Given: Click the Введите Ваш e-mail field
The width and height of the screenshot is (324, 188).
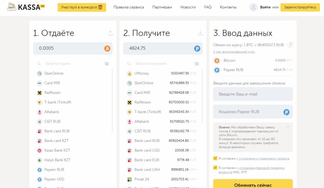Looking at the screenshot, I should (253, 94).
